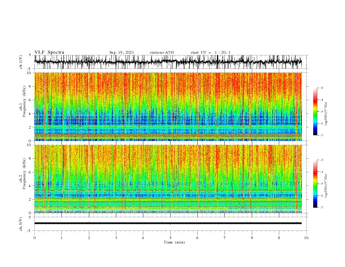Click the '-3' label on ch.1 colorbar

321,88
